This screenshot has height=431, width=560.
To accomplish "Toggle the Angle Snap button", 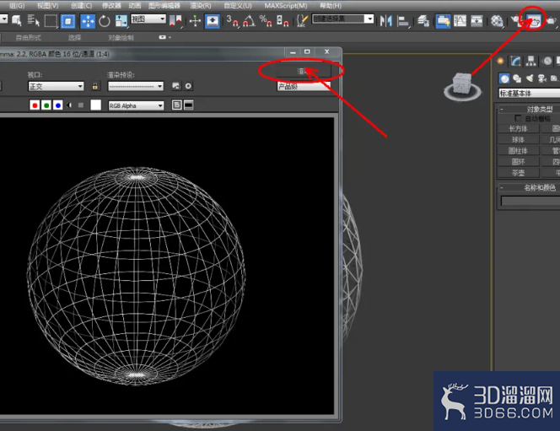I will tap(249, 21).
